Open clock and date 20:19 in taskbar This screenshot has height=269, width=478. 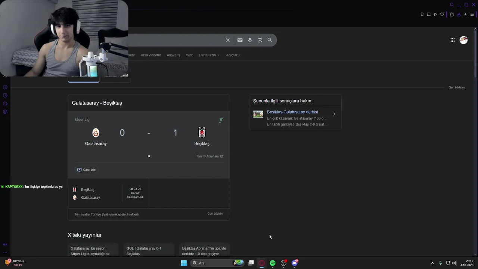coord(467,263)
